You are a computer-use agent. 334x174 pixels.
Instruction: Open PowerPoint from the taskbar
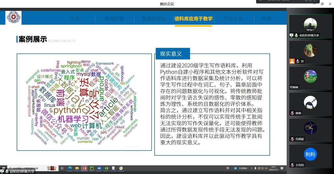pyautogui.click(x=84, y=168)
